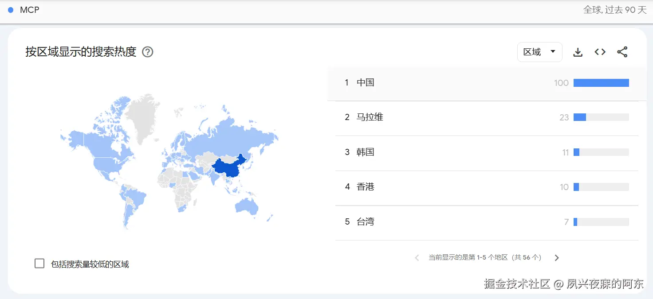Click the dropdown arrow next to 区域

pyautogui.click(x=553, y=52)
